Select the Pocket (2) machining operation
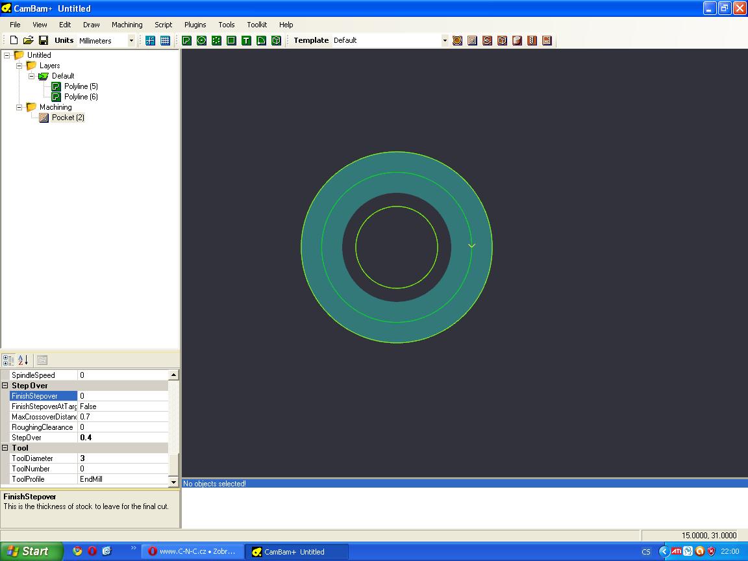748x561 pixels. point(68,118)
